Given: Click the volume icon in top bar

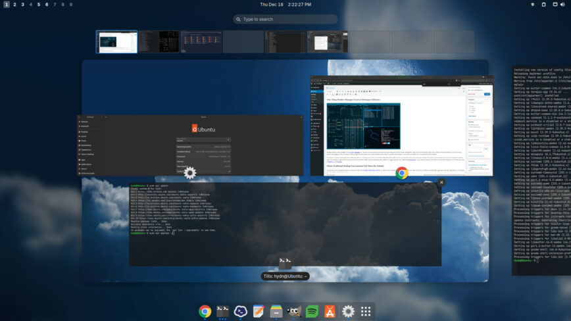Looking at the screenshot, I should click(x=562, y=5).
